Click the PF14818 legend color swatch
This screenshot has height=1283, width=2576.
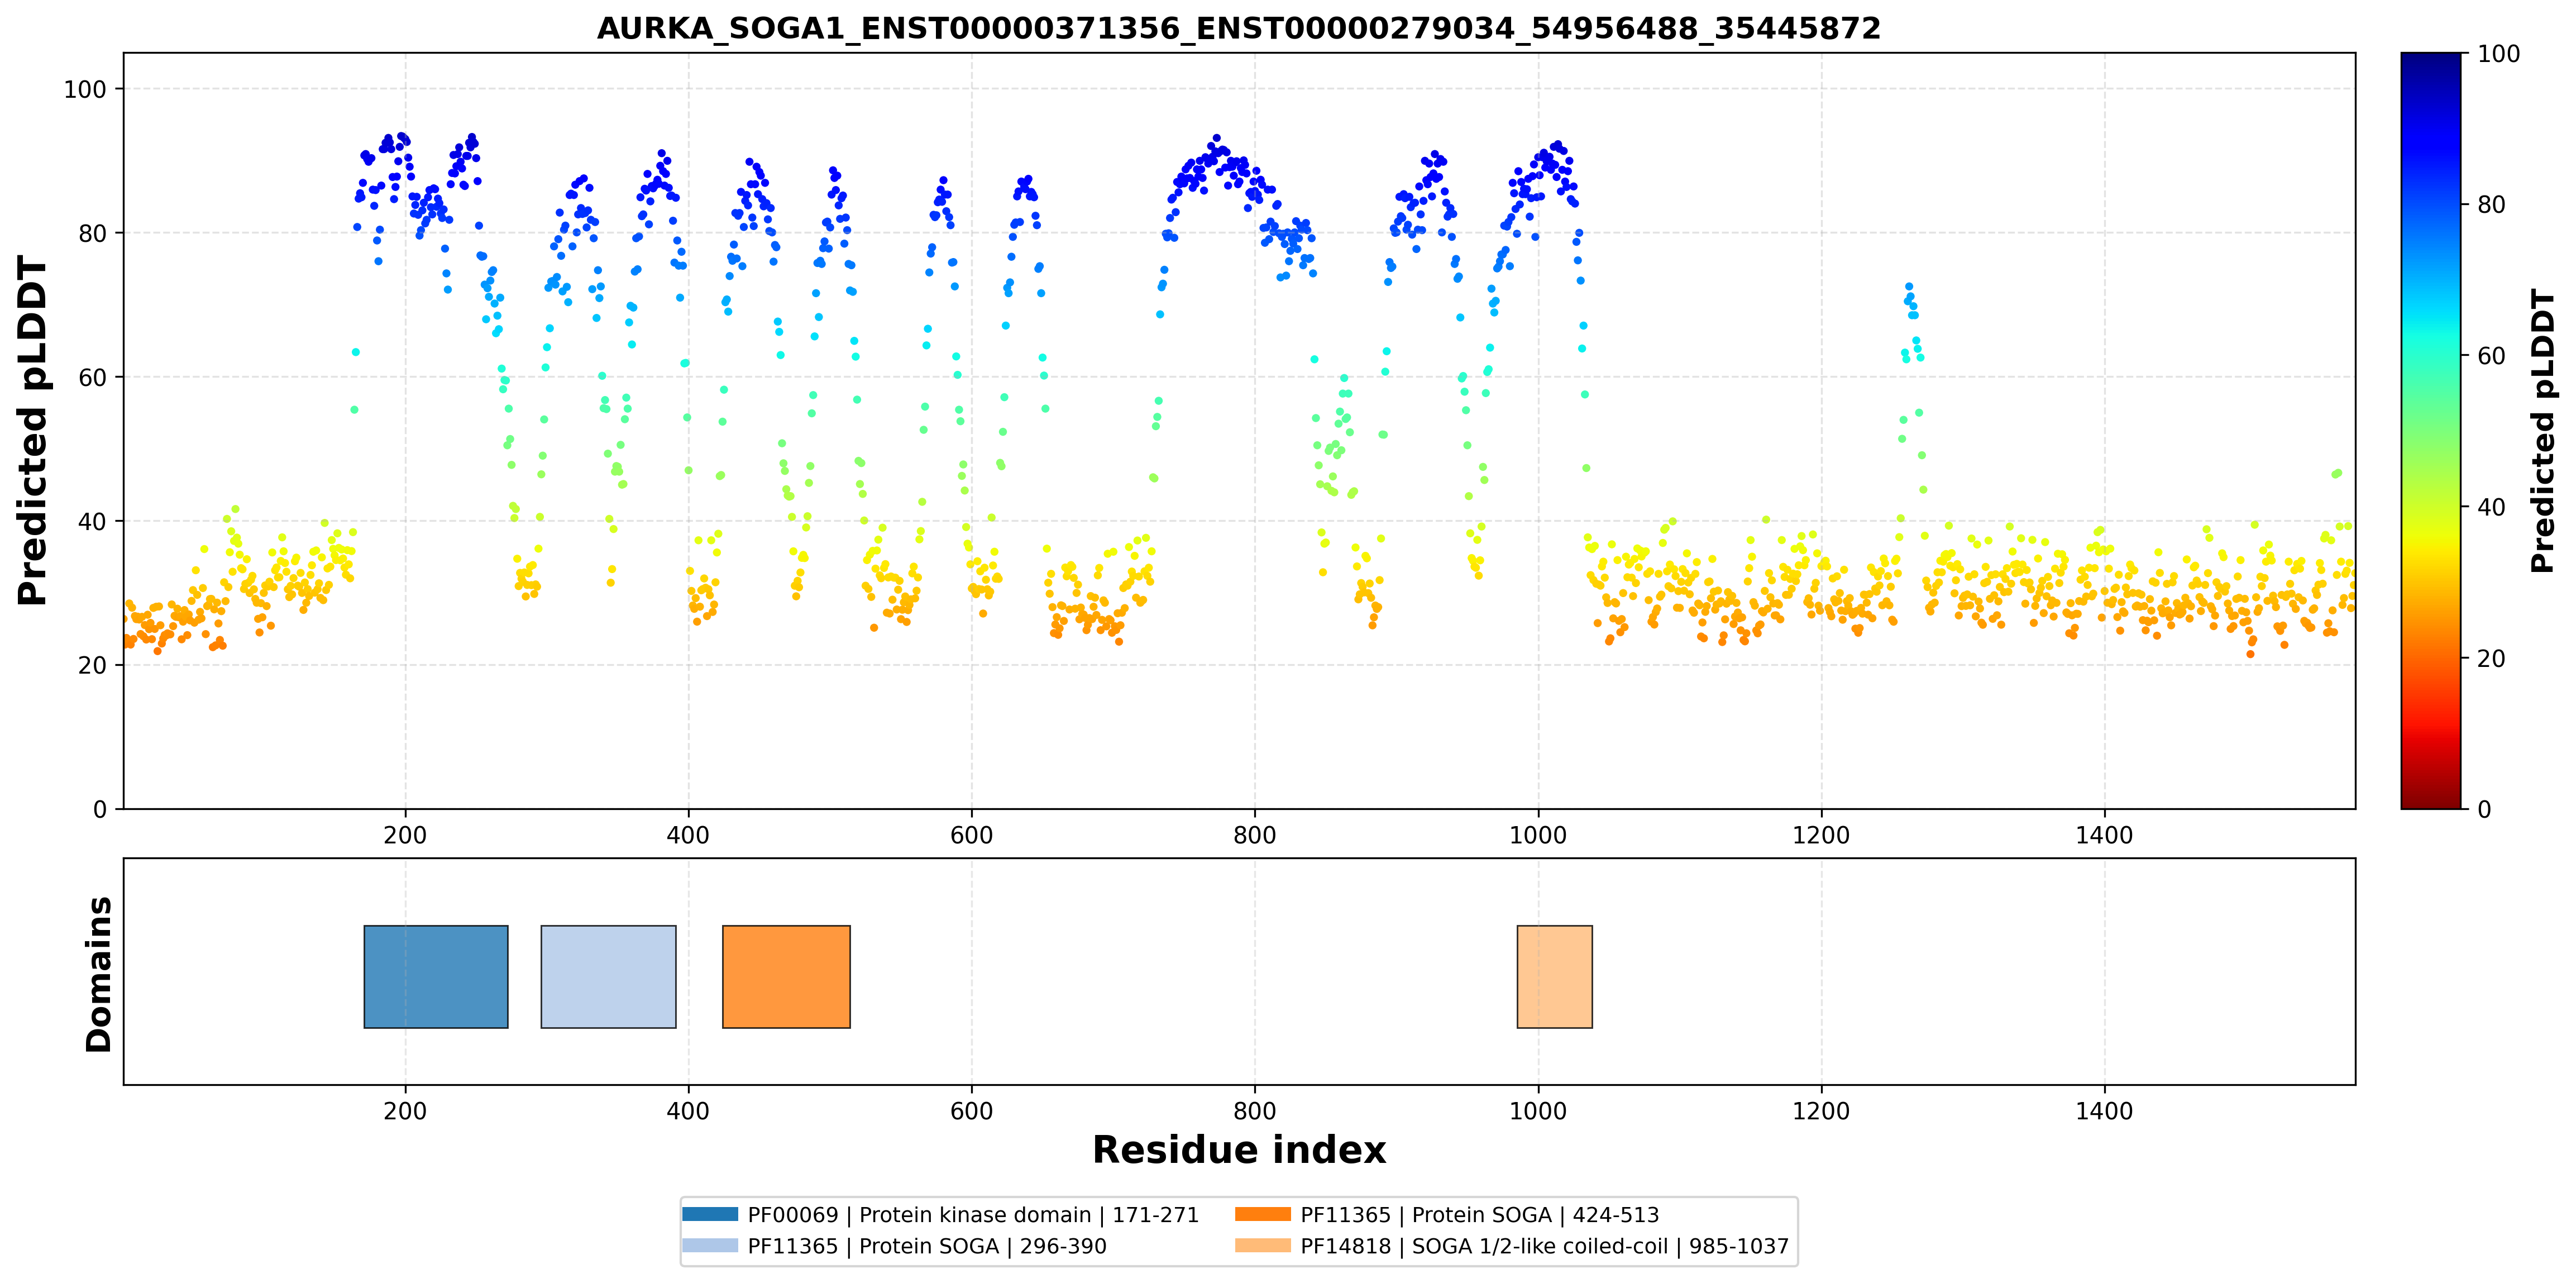point(1263,1246)
